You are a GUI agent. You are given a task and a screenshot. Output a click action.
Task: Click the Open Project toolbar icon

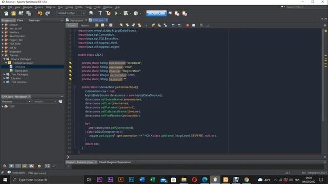pyautogui.click(x=21, y=14)
